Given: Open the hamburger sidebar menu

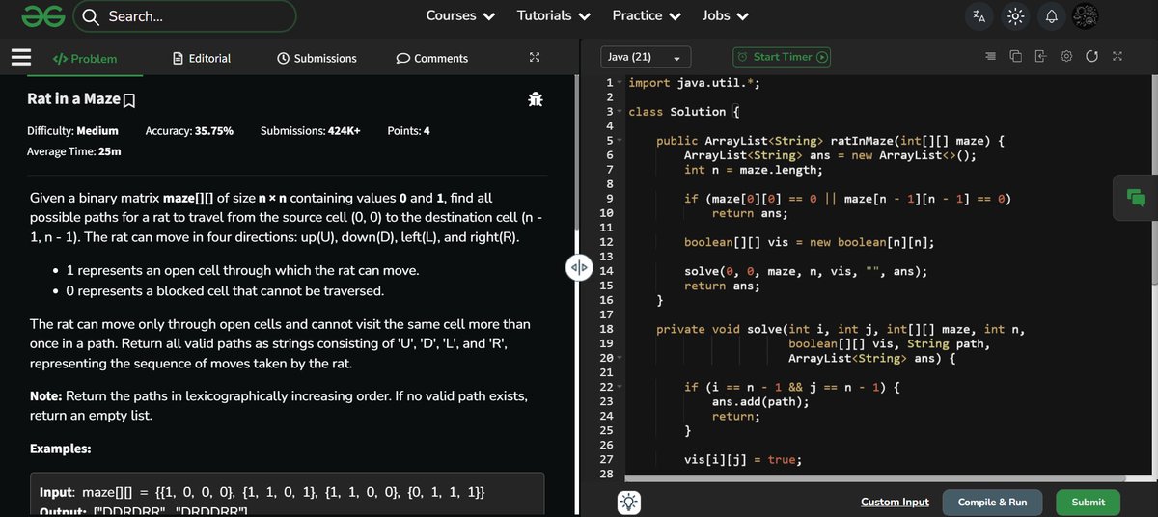Looking at the screenshot, I should 21,58.
